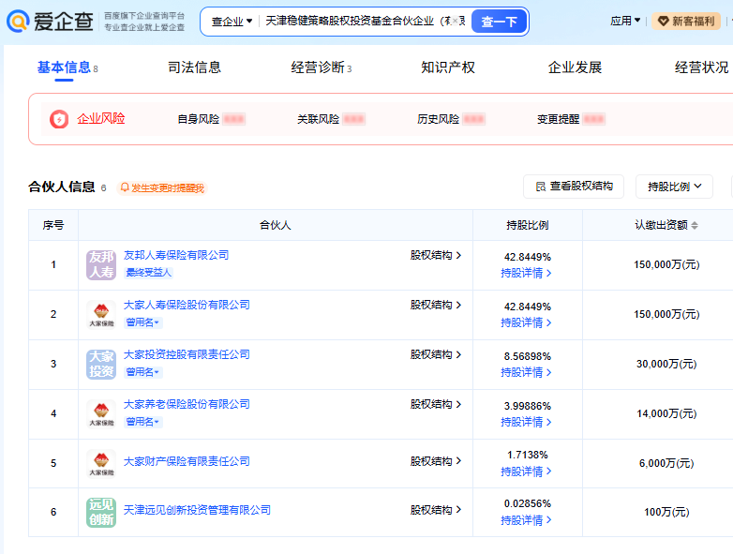The width and height of the screenshot is (733, 554).
Task: Open the 查企业 search type dropdown
Action: [232, 22]
